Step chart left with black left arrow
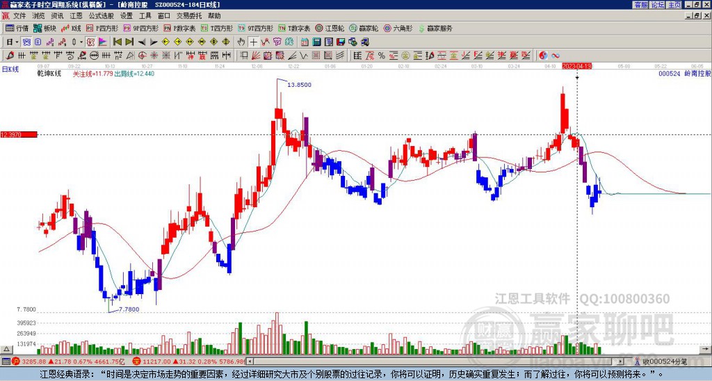 click(142, 42)
